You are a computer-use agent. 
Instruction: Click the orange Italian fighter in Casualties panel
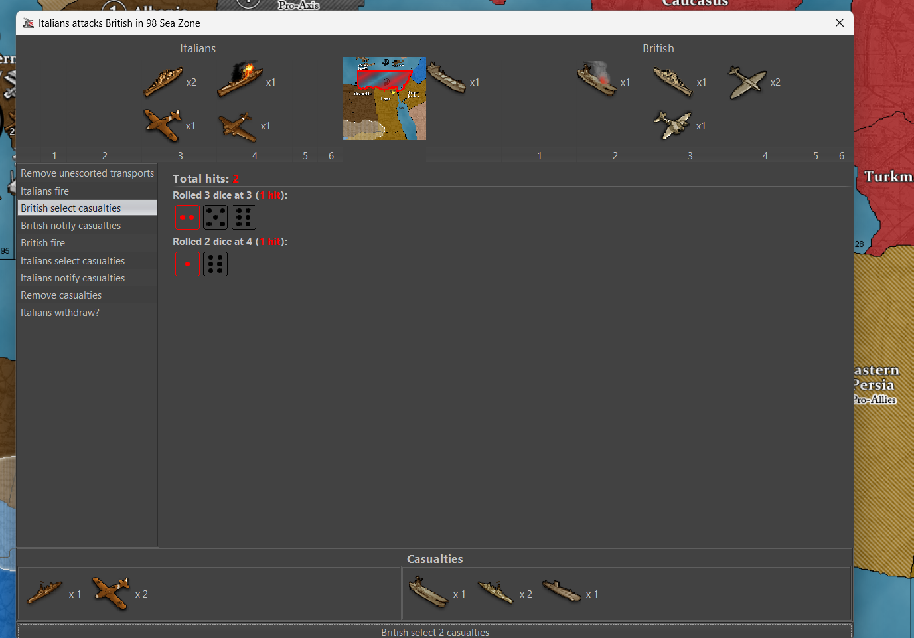click(x=111, y=593)
